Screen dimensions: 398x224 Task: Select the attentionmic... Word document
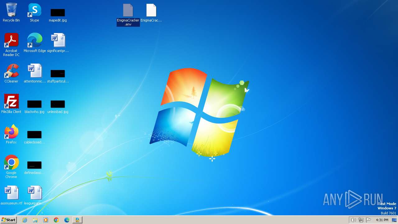pos(35,73)
